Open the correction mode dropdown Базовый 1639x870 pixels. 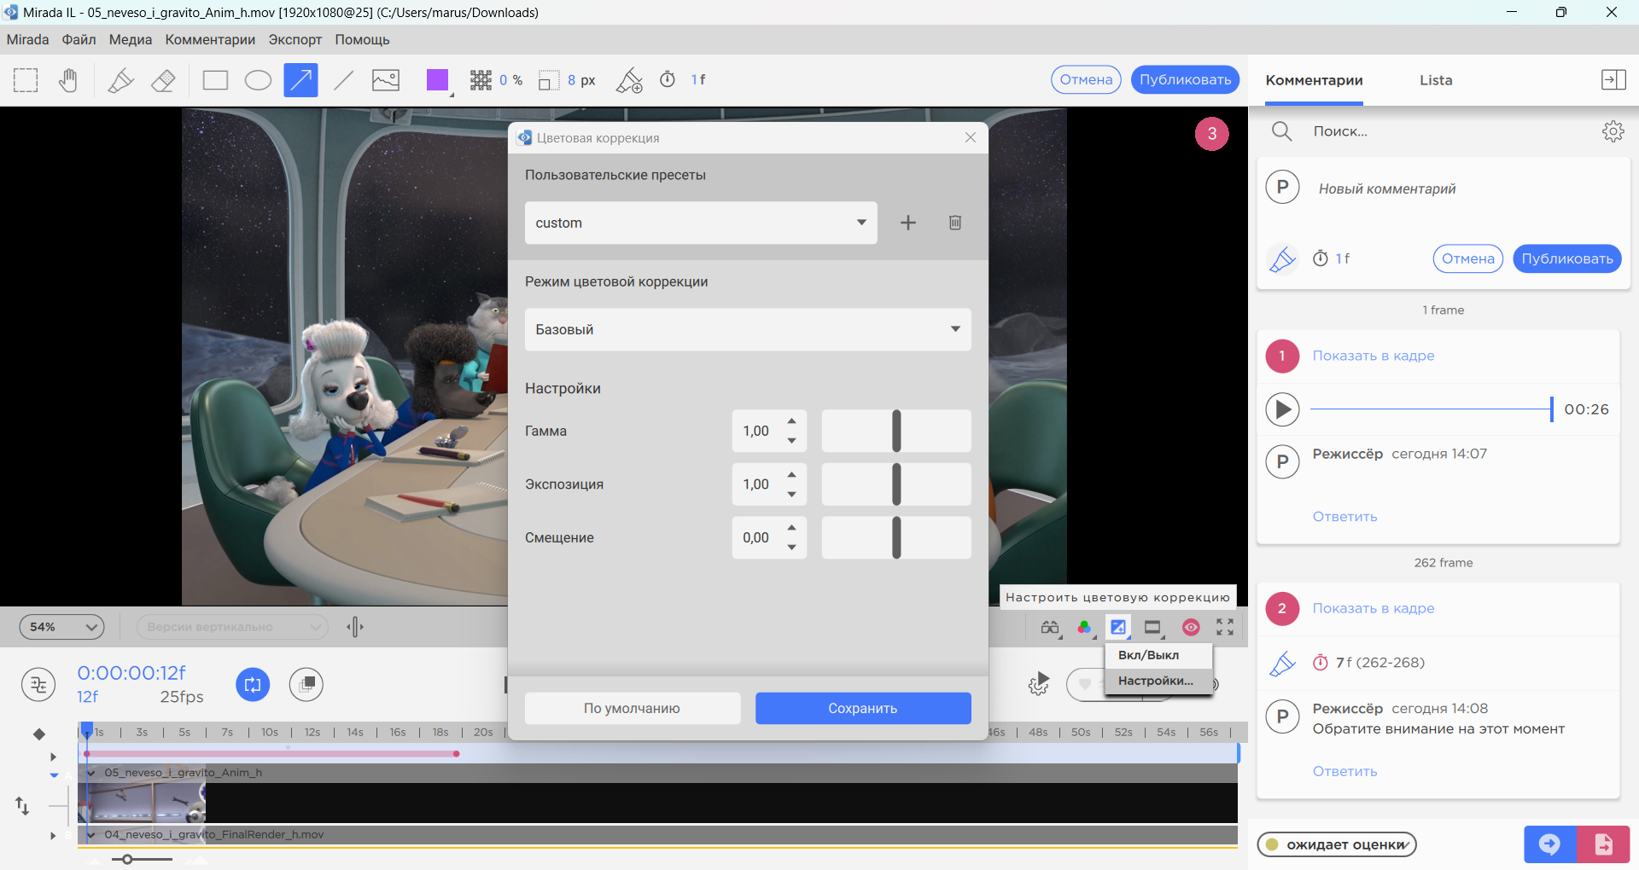tap(748, 329)
